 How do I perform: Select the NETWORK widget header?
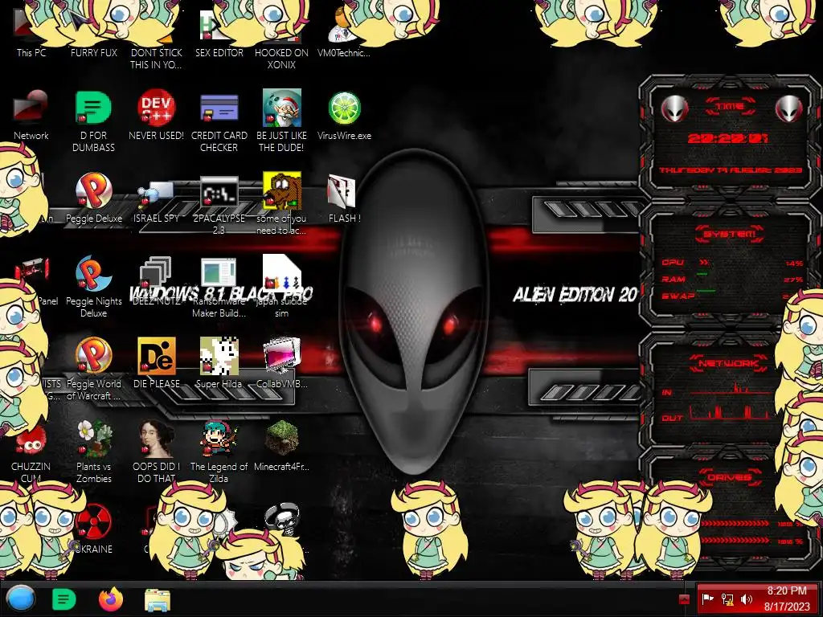coord(729,363)
